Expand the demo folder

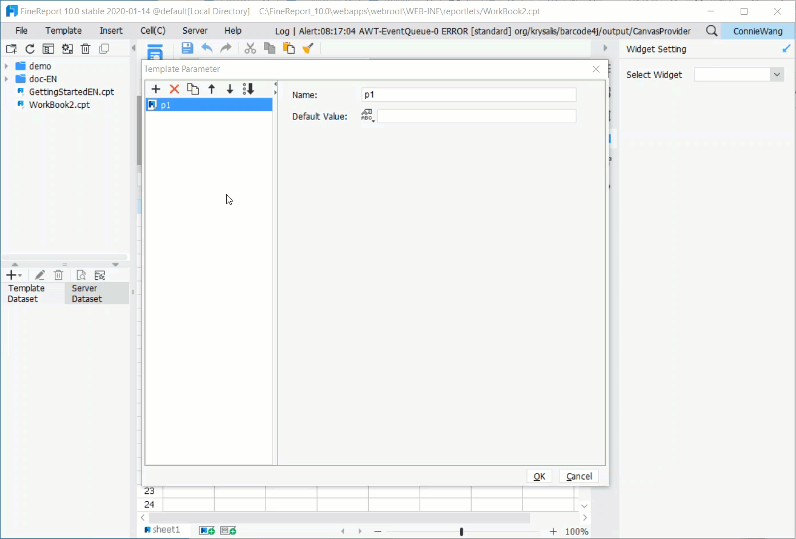pos(6,66)
